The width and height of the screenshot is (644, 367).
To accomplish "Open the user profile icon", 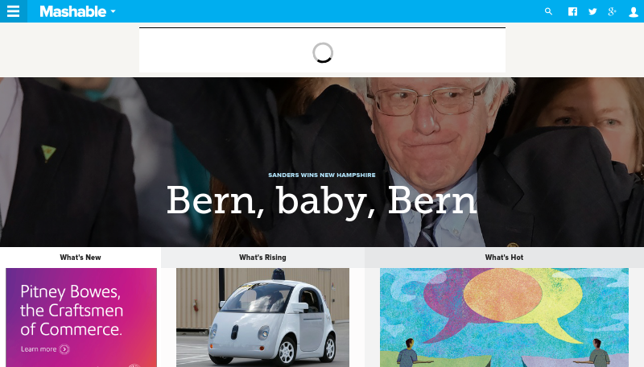I will click(x=634, y=12).
